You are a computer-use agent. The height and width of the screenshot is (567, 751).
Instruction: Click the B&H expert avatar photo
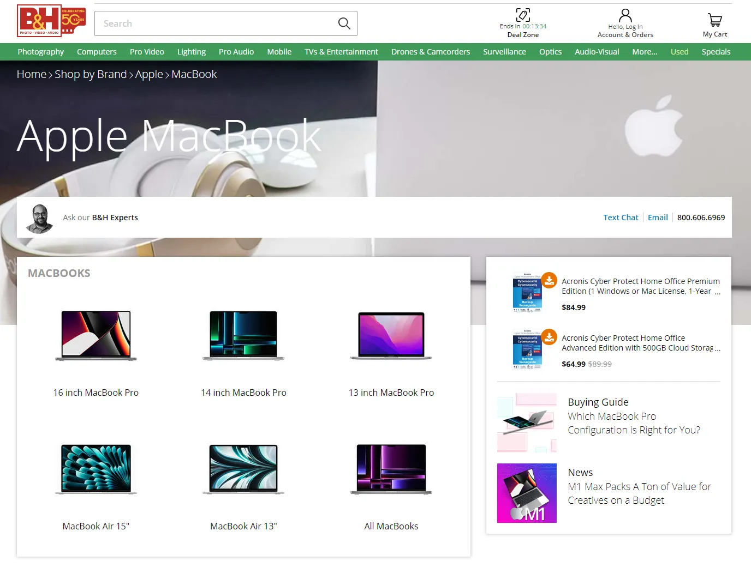[40, 218]
